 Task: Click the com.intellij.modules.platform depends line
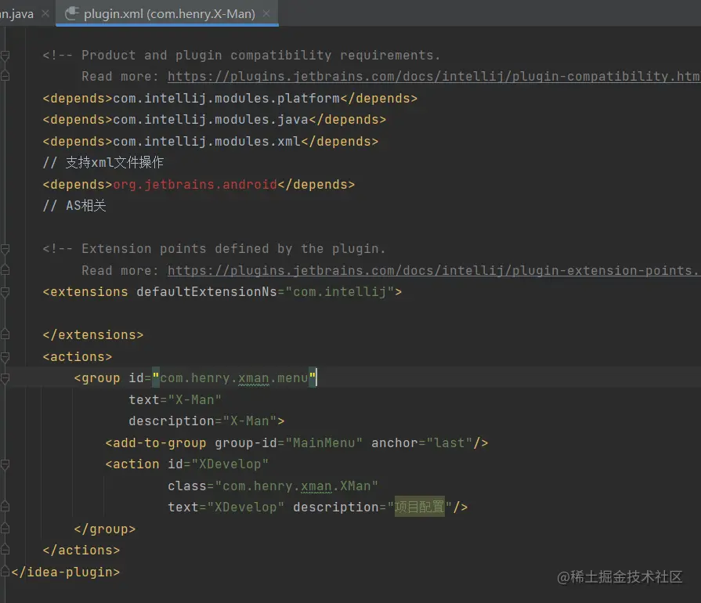point(229,98)
